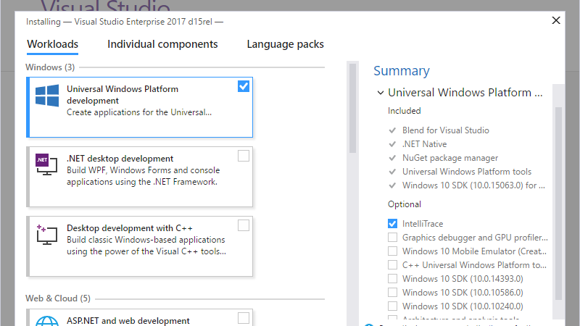Image resolution: width=580 pixels, height=326 pixels.
Task: Select the Desktop development with C++ card
Action: 139,246
